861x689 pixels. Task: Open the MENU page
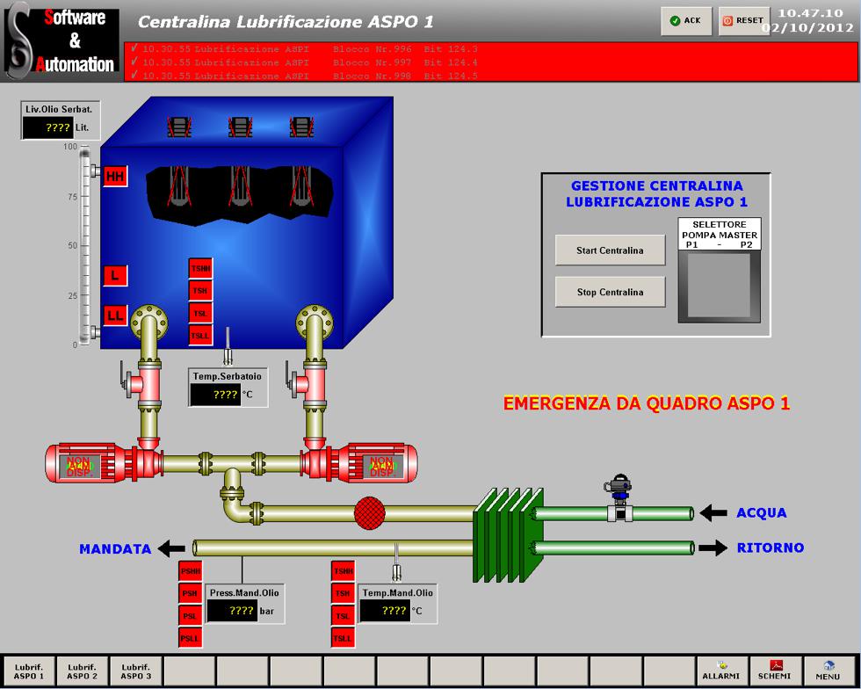[828, 671]
